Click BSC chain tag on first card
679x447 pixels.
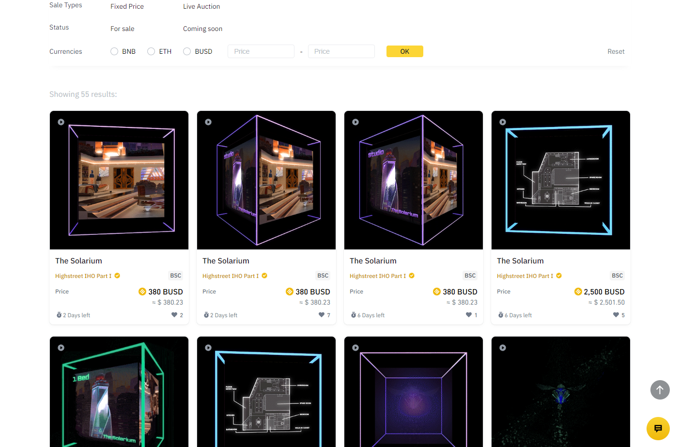pyautogui.click(x=176, y=276)
